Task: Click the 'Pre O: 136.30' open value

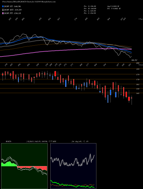Action: pyautogui.click(x=90, y=6)
